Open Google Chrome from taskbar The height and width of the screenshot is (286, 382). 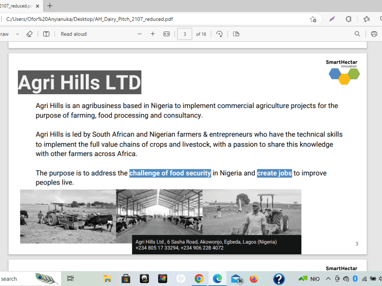[199, 279]
